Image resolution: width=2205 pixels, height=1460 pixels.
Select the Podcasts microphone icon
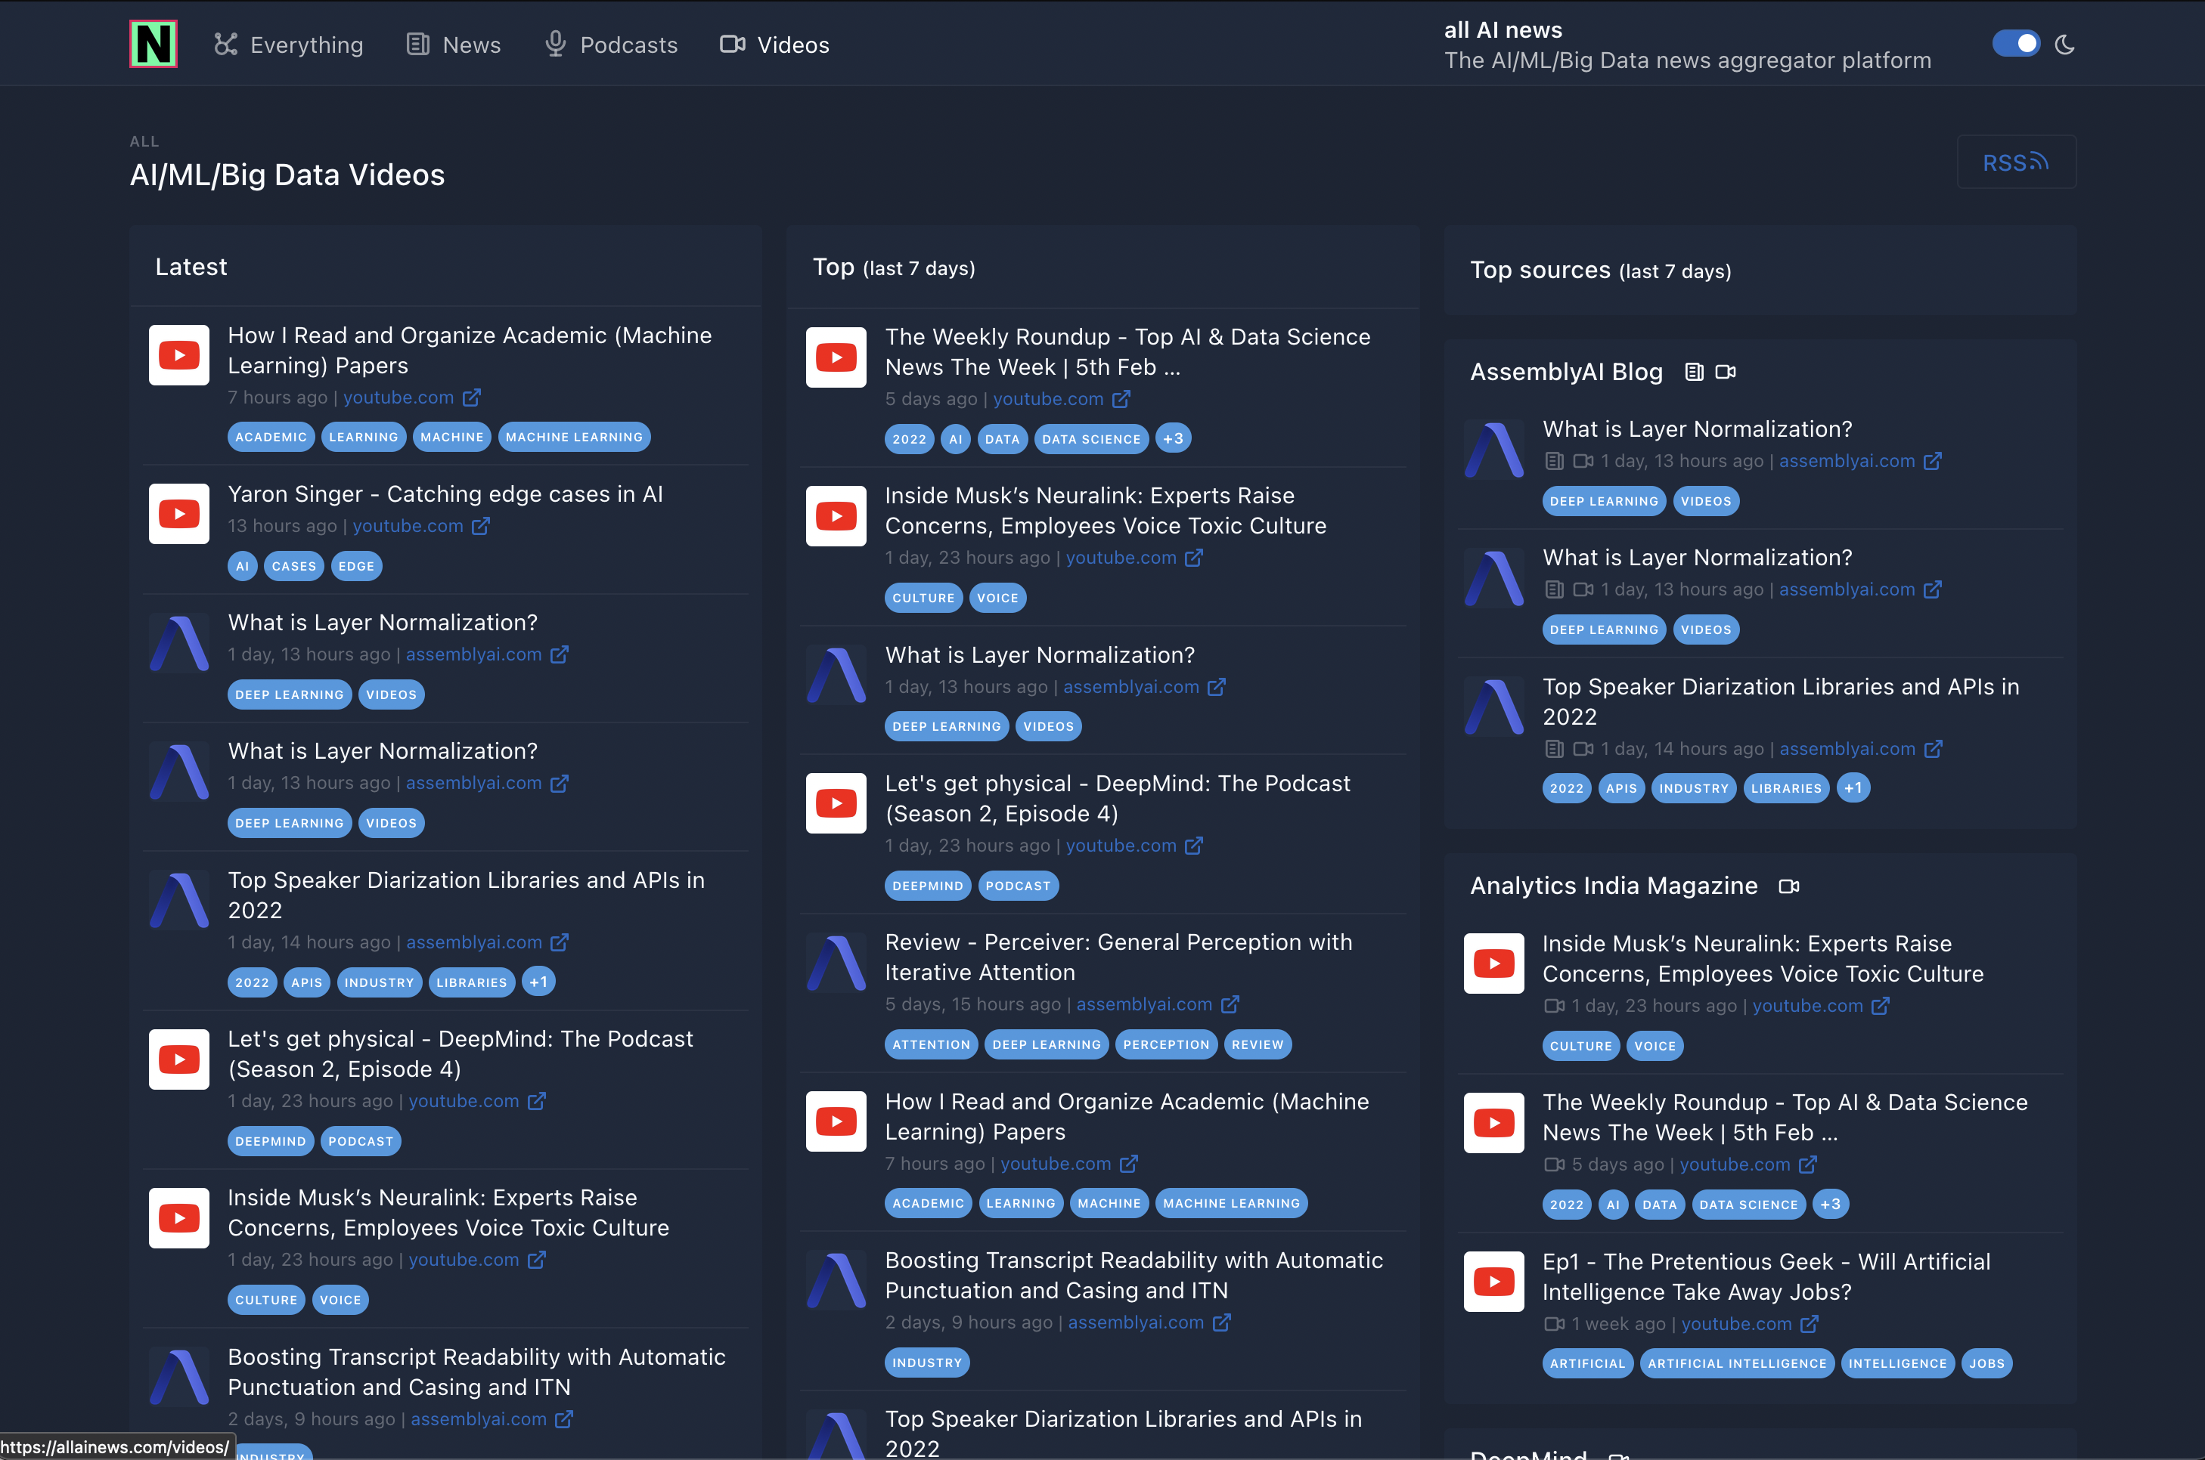tap(554, 44)
